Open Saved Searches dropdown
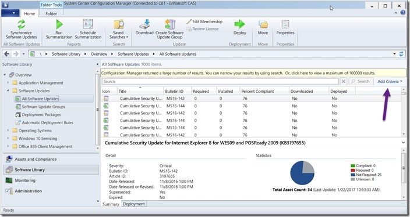 [118, 29]
